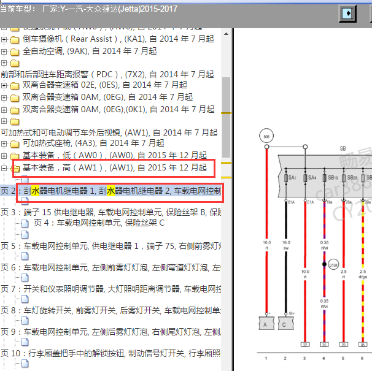Click folder icon above 前部和后部驻车距离报警 text

(x=15, y=63)
